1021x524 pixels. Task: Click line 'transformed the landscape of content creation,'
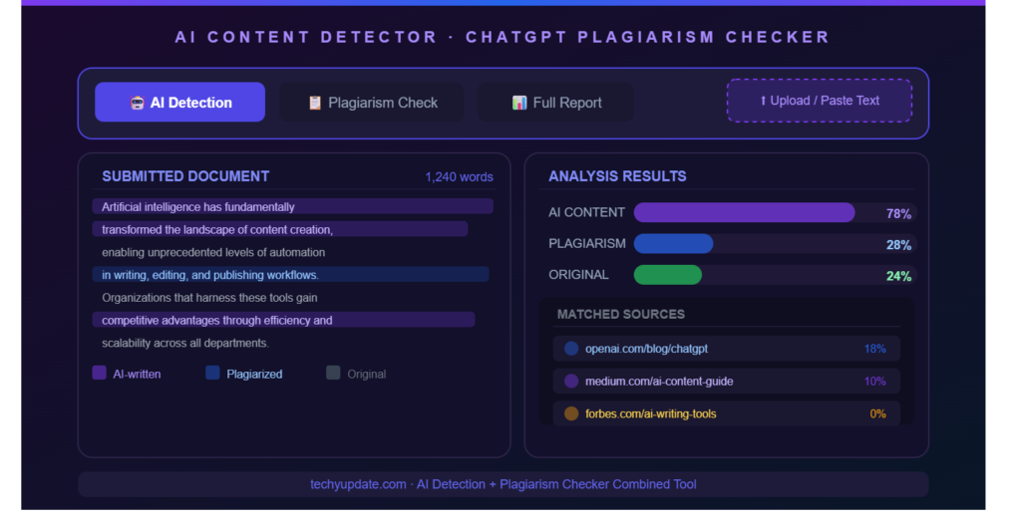tap(280, 230)
